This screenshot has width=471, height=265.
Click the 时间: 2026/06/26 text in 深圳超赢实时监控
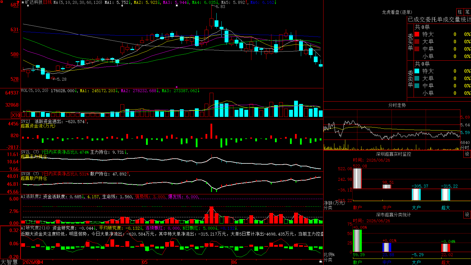tap(372, 160)
